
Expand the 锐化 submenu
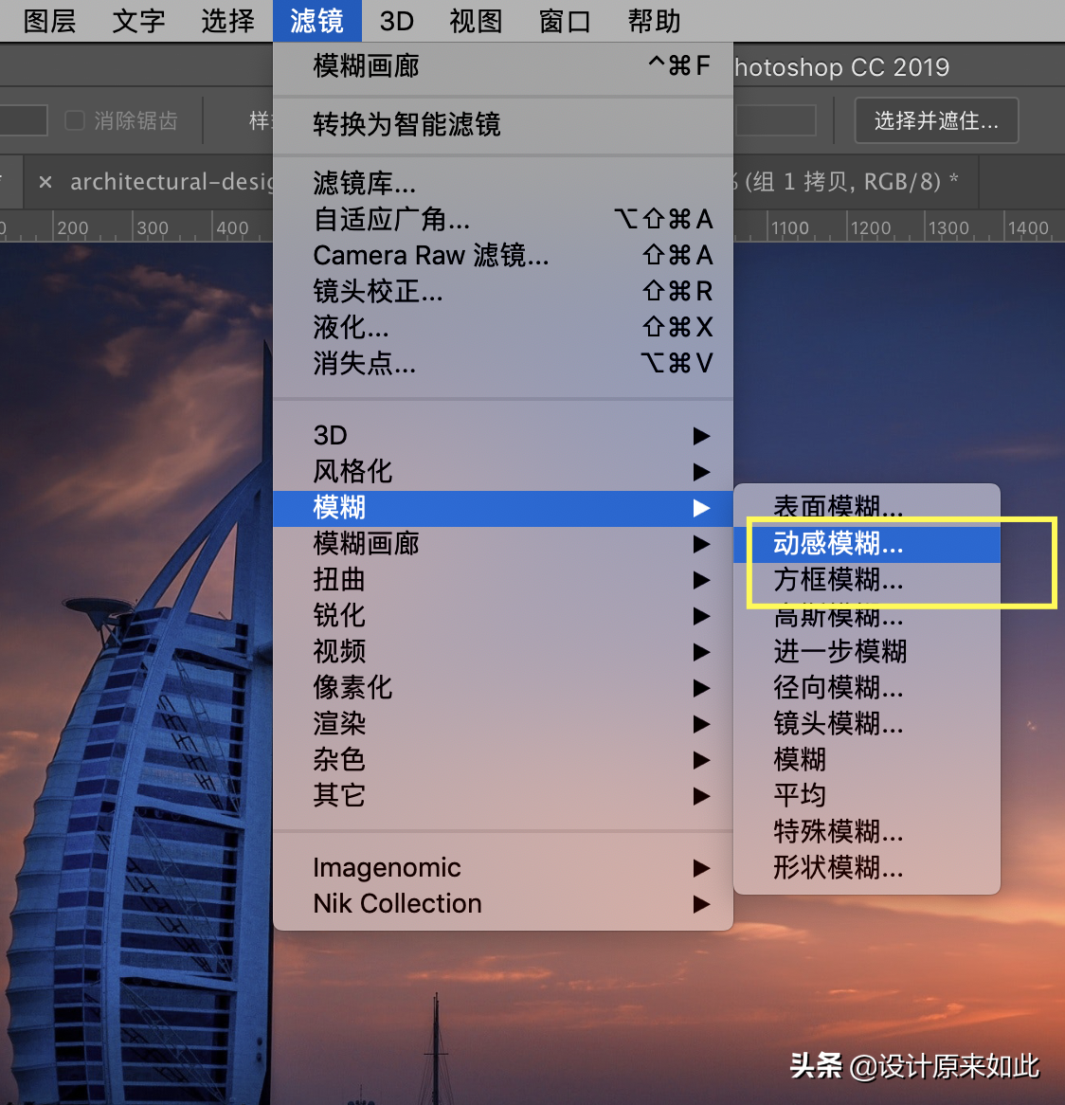pos(503,616)
